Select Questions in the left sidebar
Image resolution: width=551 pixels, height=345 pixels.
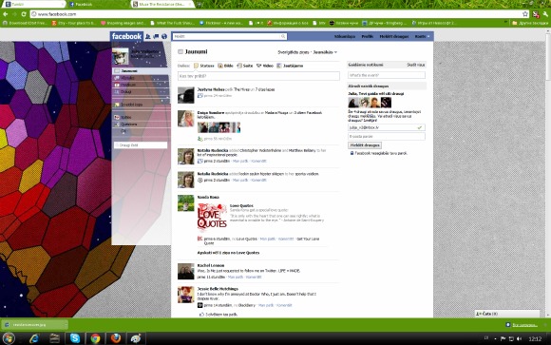tap(141, 125)
